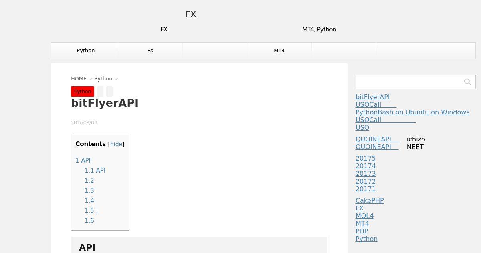
Task: Click the MT4, Python text in header subtitle
Action: pyautogui.click(x=319, y=29)
